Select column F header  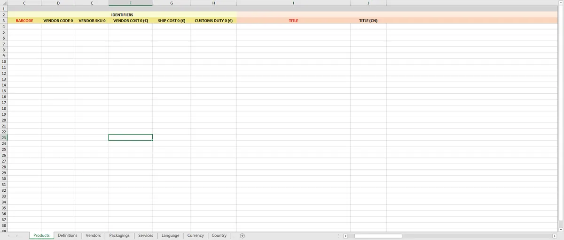coord(130,3)
